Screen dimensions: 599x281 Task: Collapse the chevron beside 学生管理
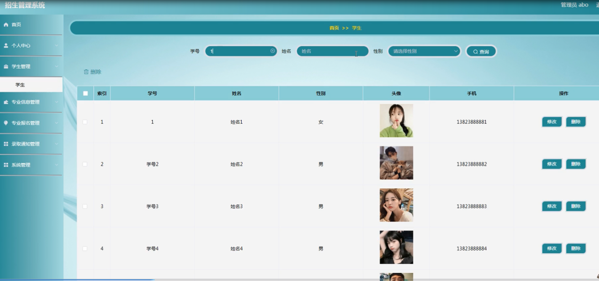[56, 67]
